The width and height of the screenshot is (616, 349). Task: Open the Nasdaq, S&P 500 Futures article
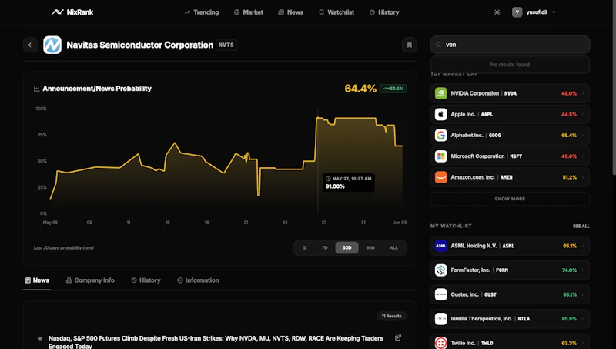pos(216,342)
